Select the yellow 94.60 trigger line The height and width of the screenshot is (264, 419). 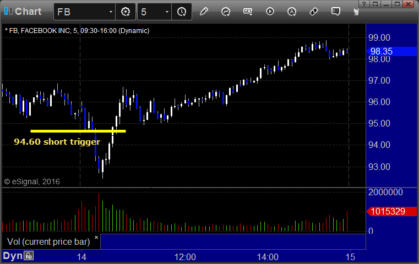(78, 131)
